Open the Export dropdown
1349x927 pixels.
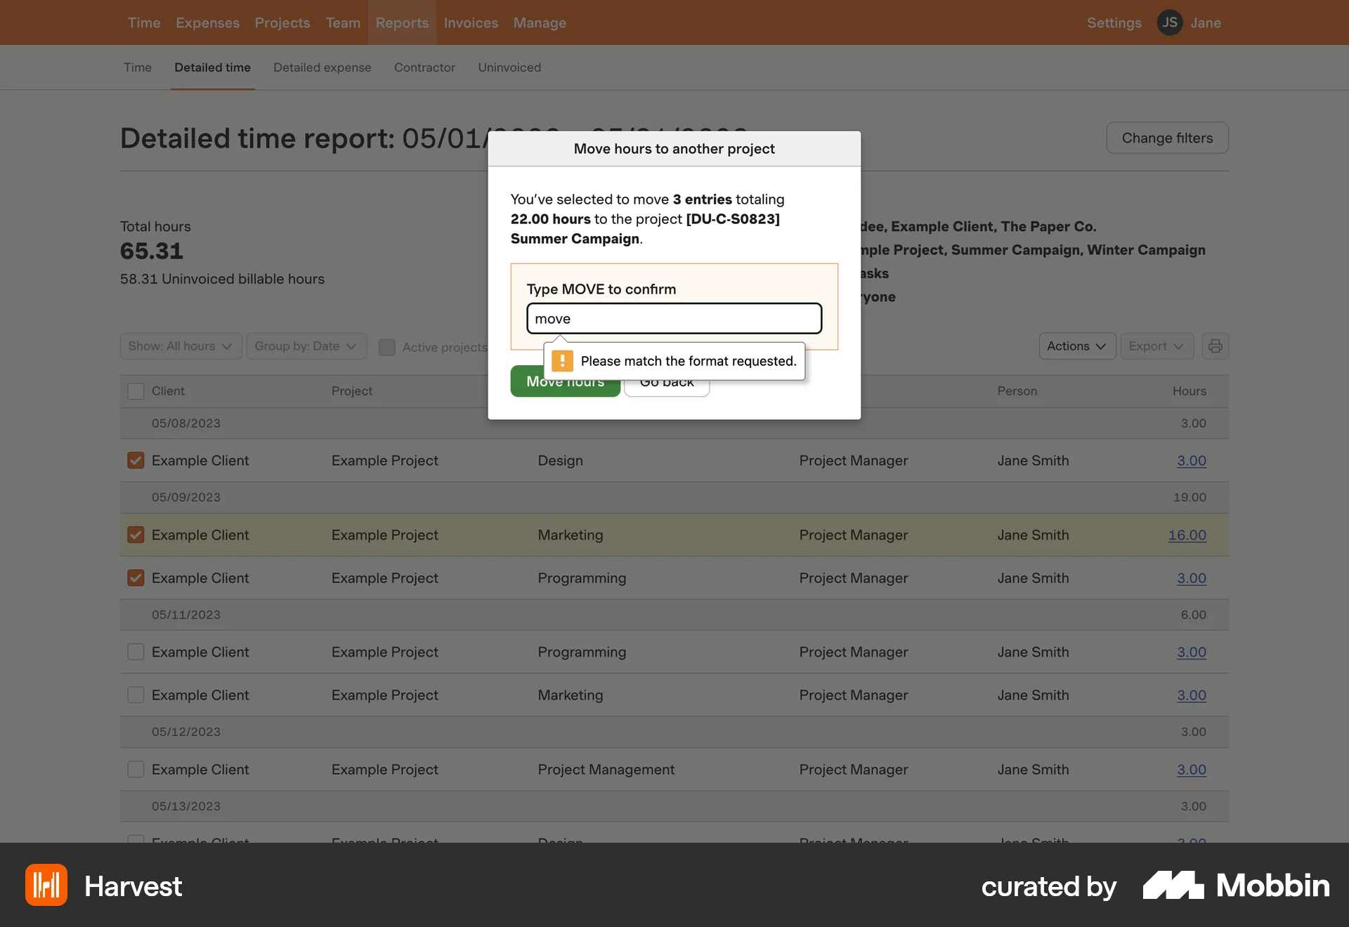(1156, 346)
